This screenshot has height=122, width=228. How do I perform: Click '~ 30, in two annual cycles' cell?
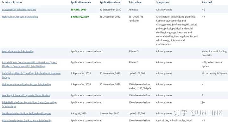tap(212, 64)
